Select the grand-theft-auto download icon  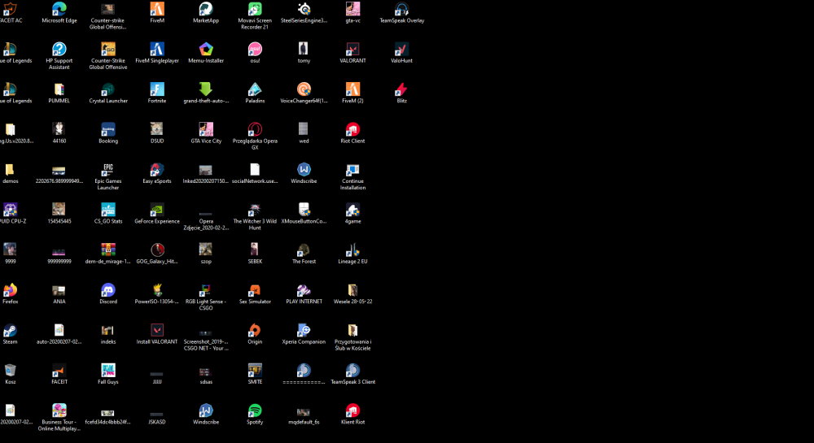206,89
